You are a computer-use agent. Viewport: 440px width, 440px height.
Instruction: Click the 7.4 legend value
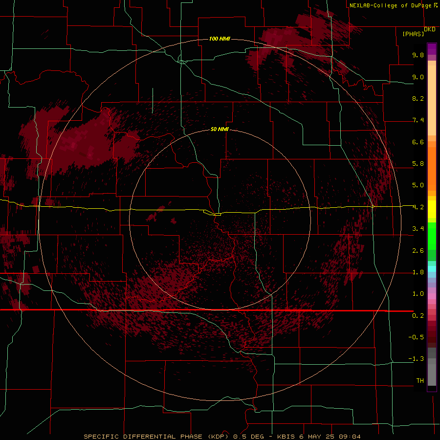point(418,120)
